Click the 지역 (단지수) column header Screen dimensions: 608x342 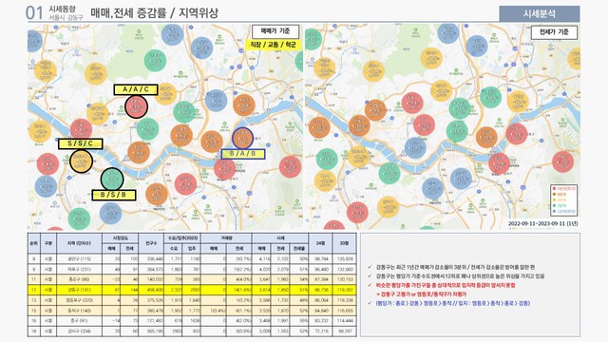point(79,243)
